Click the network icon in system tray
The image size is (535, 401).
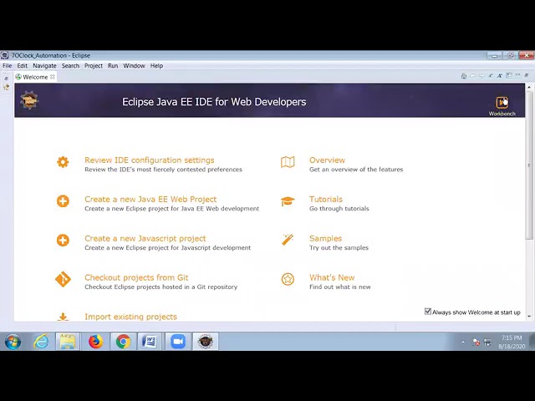coord(487,342)
